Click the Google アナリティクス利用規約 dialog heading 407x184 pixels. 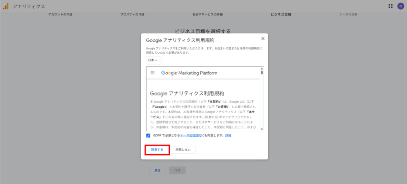tap(180, 40)
